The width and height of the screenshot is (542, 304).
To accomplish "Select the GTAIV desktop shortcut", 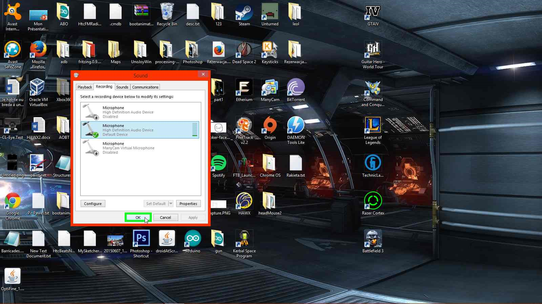I will click(373, 14).
